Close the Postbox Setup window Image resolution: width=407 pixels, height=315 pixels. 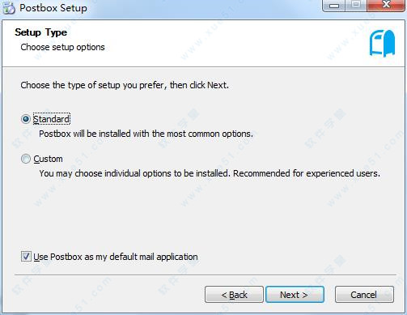pos(386,6)
